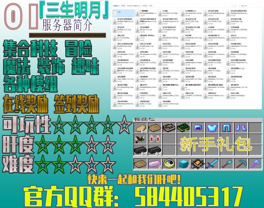Select the appliedenergistics2 jar file
264x208 pixels.
[x=192, y=63]
